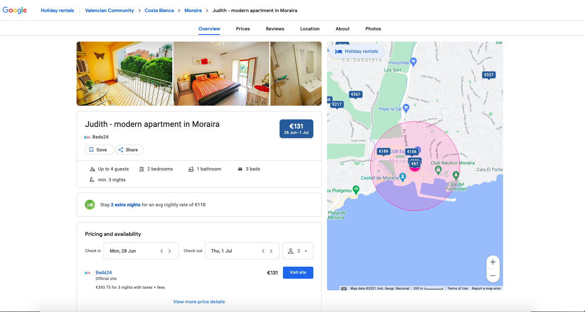Zoom out on the map

[493, 276]
